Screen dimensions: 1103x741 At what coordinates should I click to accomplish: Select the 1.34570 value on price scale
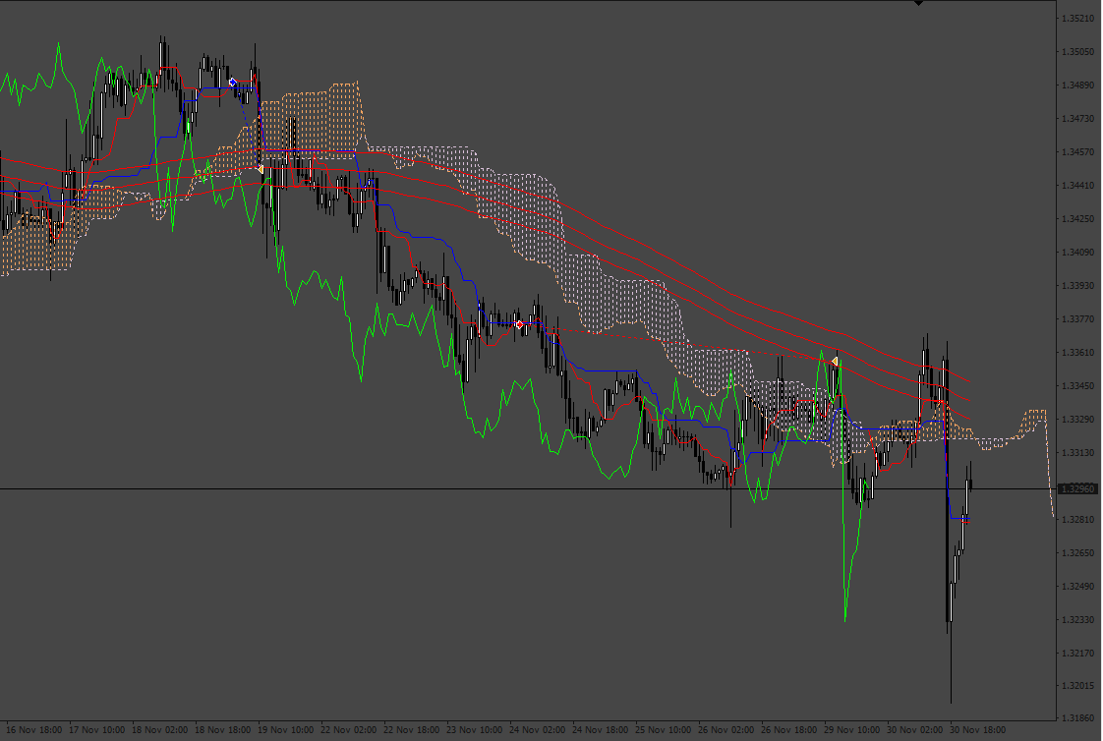[1077, 152]
